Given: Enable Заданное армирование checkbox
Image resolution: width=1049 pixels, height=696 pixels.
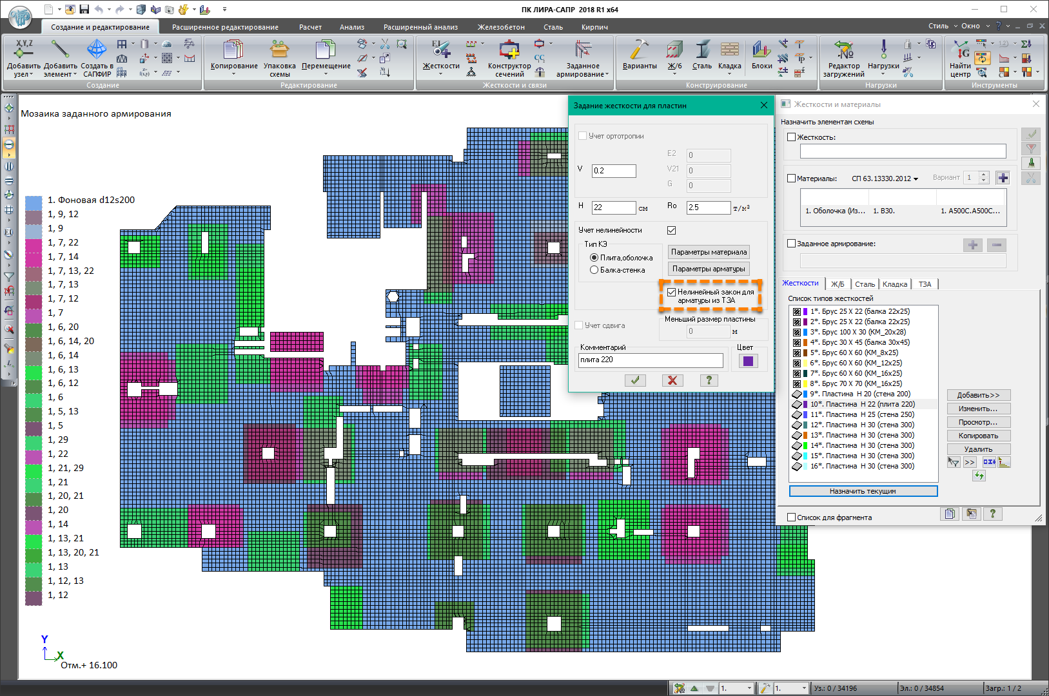Looking at the screenshot, I should [792, 244].
